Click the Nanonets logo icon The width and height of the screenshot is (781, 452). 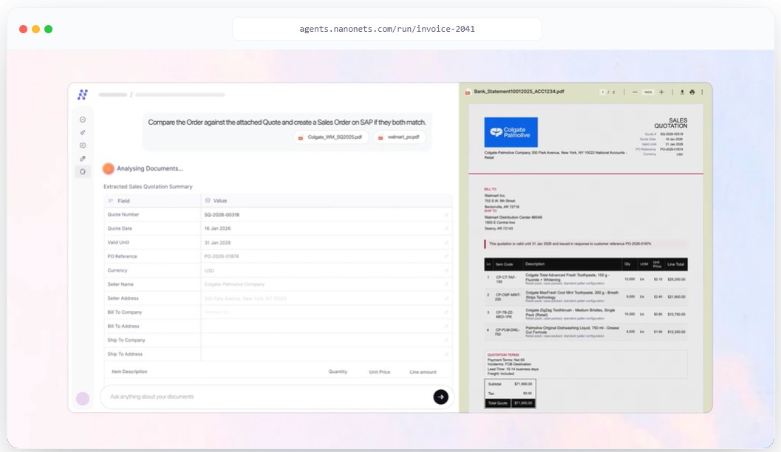(x=83, y=95)
